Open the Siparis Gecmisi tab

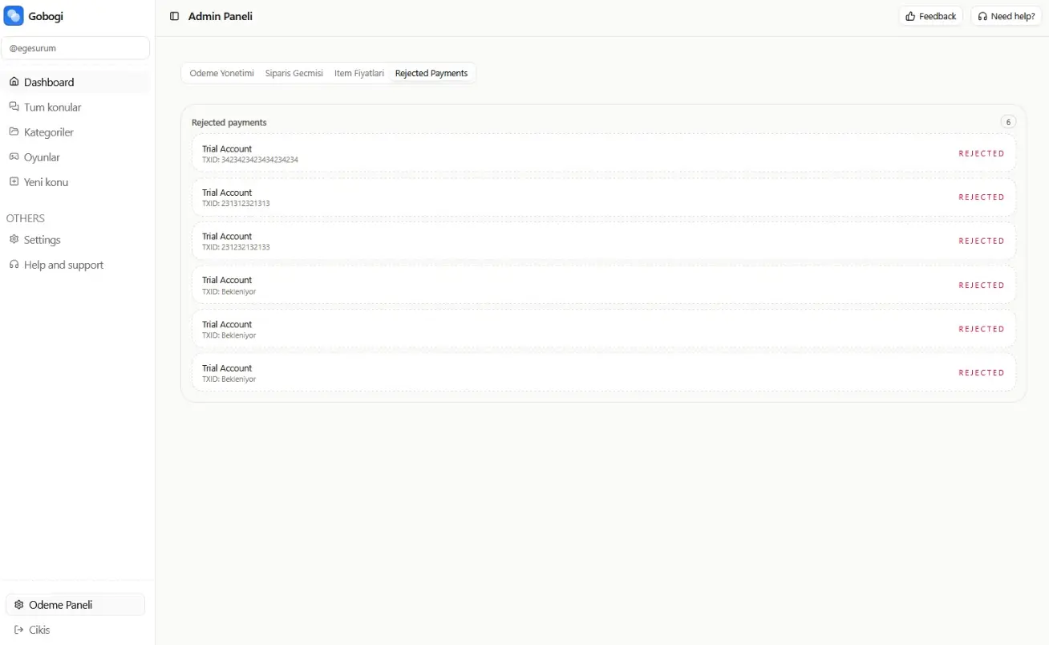point(294,73)
